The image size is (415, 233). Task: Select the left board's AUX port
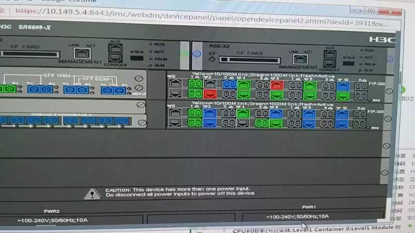click(115, 48)
